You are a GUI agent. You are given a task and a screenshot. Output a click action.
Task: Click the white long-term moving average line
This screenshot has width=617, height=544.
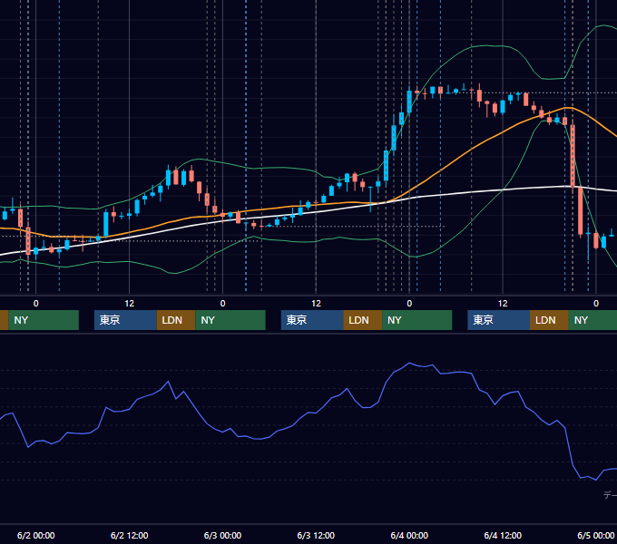click(472, 192)
